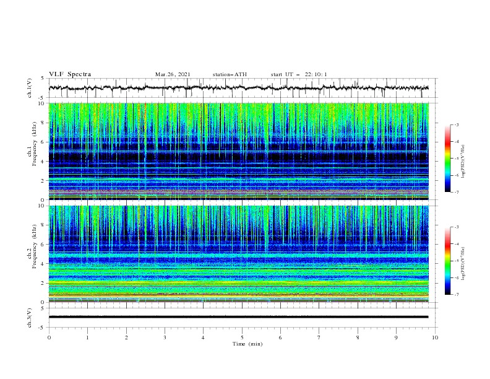Image resolution: width=490 pixels, height=379 pixels.
Task: Click the '2' tick on the time axis
Action: click(126, 338)
